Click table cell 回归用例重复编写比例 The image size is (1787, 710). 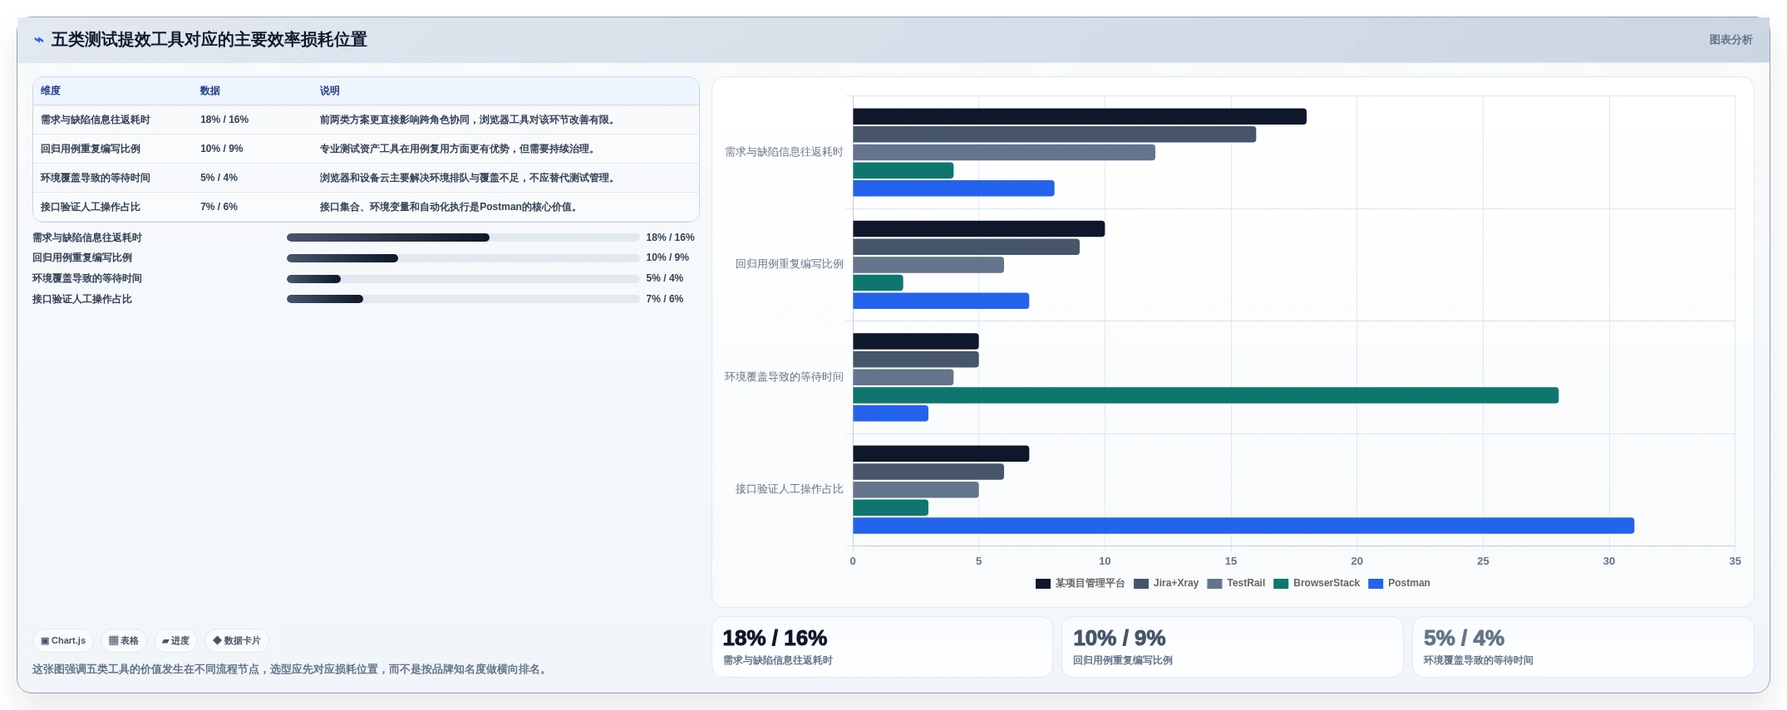point(91,149)
